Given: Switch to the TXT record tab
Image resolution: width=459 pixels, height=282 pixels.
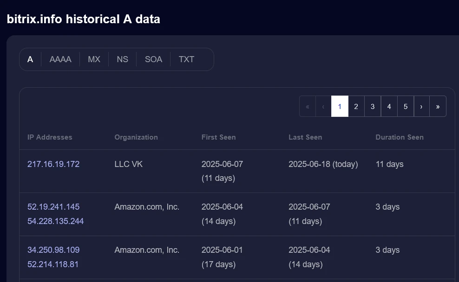Looking at the screenshot, I should [186, 59].
